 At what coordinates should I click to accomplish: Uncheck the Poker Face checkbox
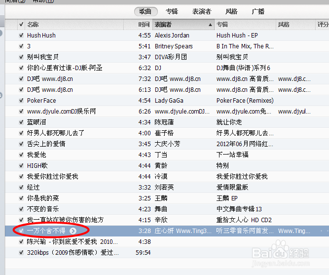click(21, 100)
